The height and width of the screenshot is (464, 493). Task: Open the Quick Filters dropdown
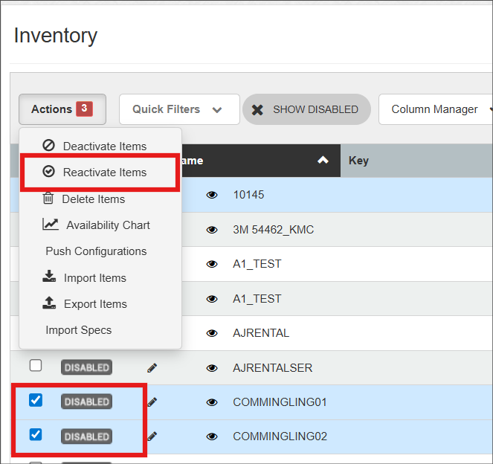178,109
